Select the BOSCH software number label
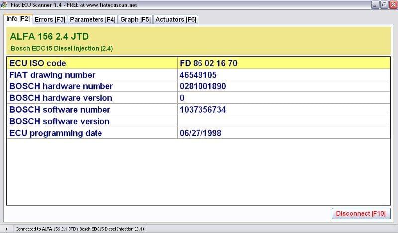The width and height of the screenshot is (398, 233). (x=60, y=110)
